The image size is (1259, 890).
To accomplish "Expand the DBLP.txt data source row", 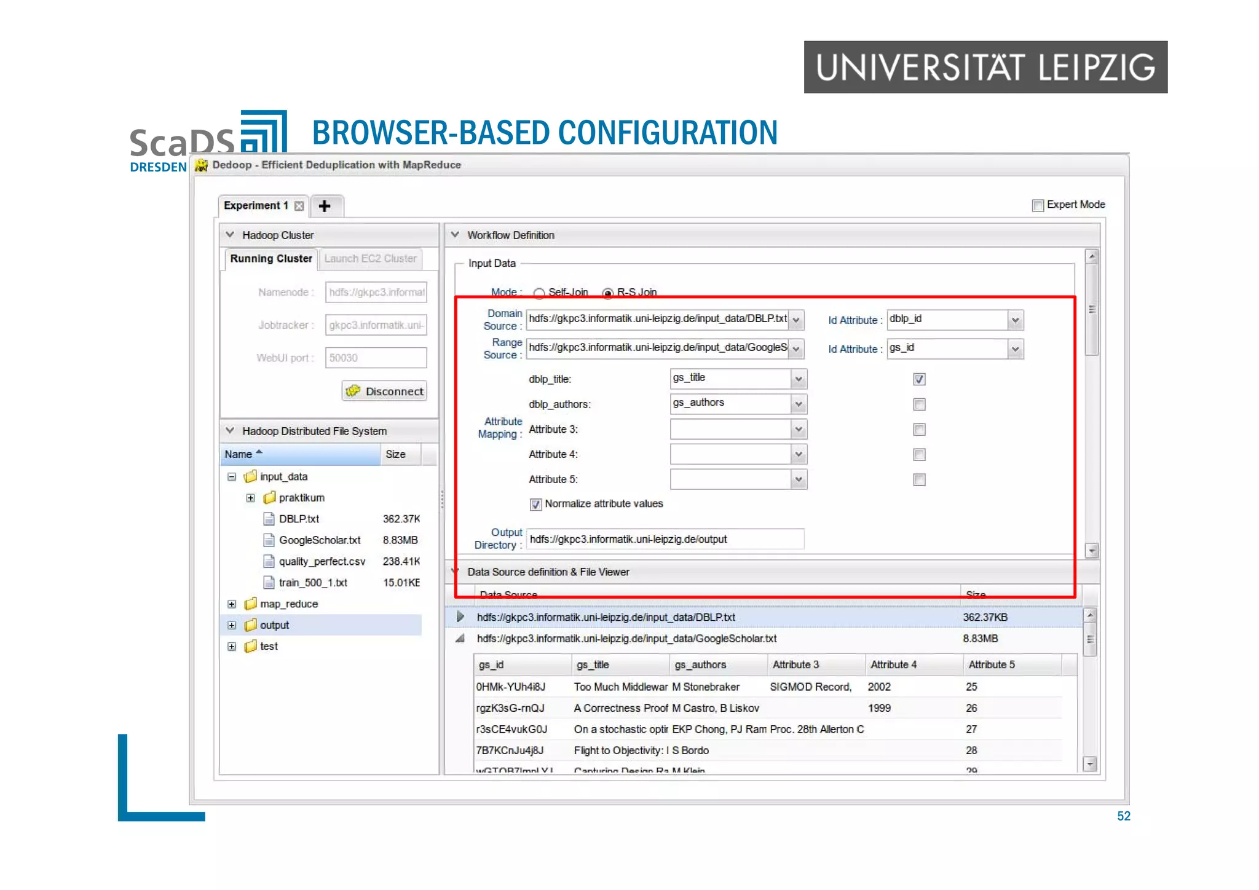I will pyautogui.click(x=460, y=616).
